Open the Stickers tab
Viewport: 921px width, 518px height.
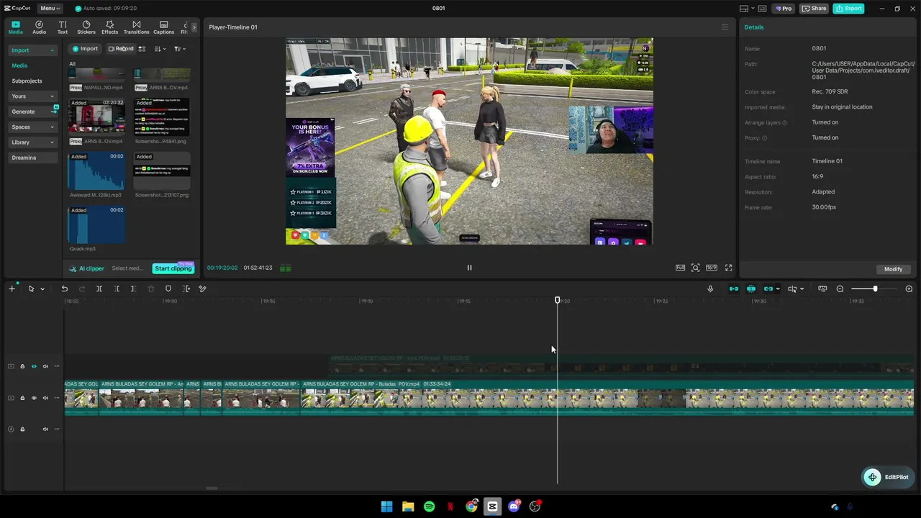(86, 27)
